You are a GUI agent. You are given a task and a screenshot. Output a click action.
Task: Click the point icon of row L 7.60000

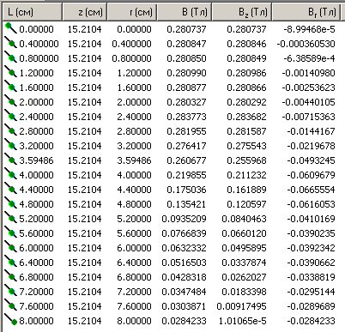click(x=10, y=305)
